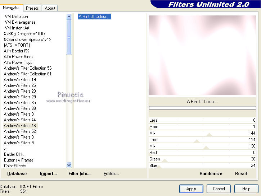The height and width of the screenshot is (196, 261).
Task: Click the Database button
Action: (x=17, y=174)
